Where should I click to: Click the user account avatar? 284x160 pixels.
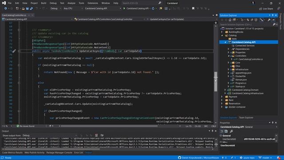tap(253, 3)
